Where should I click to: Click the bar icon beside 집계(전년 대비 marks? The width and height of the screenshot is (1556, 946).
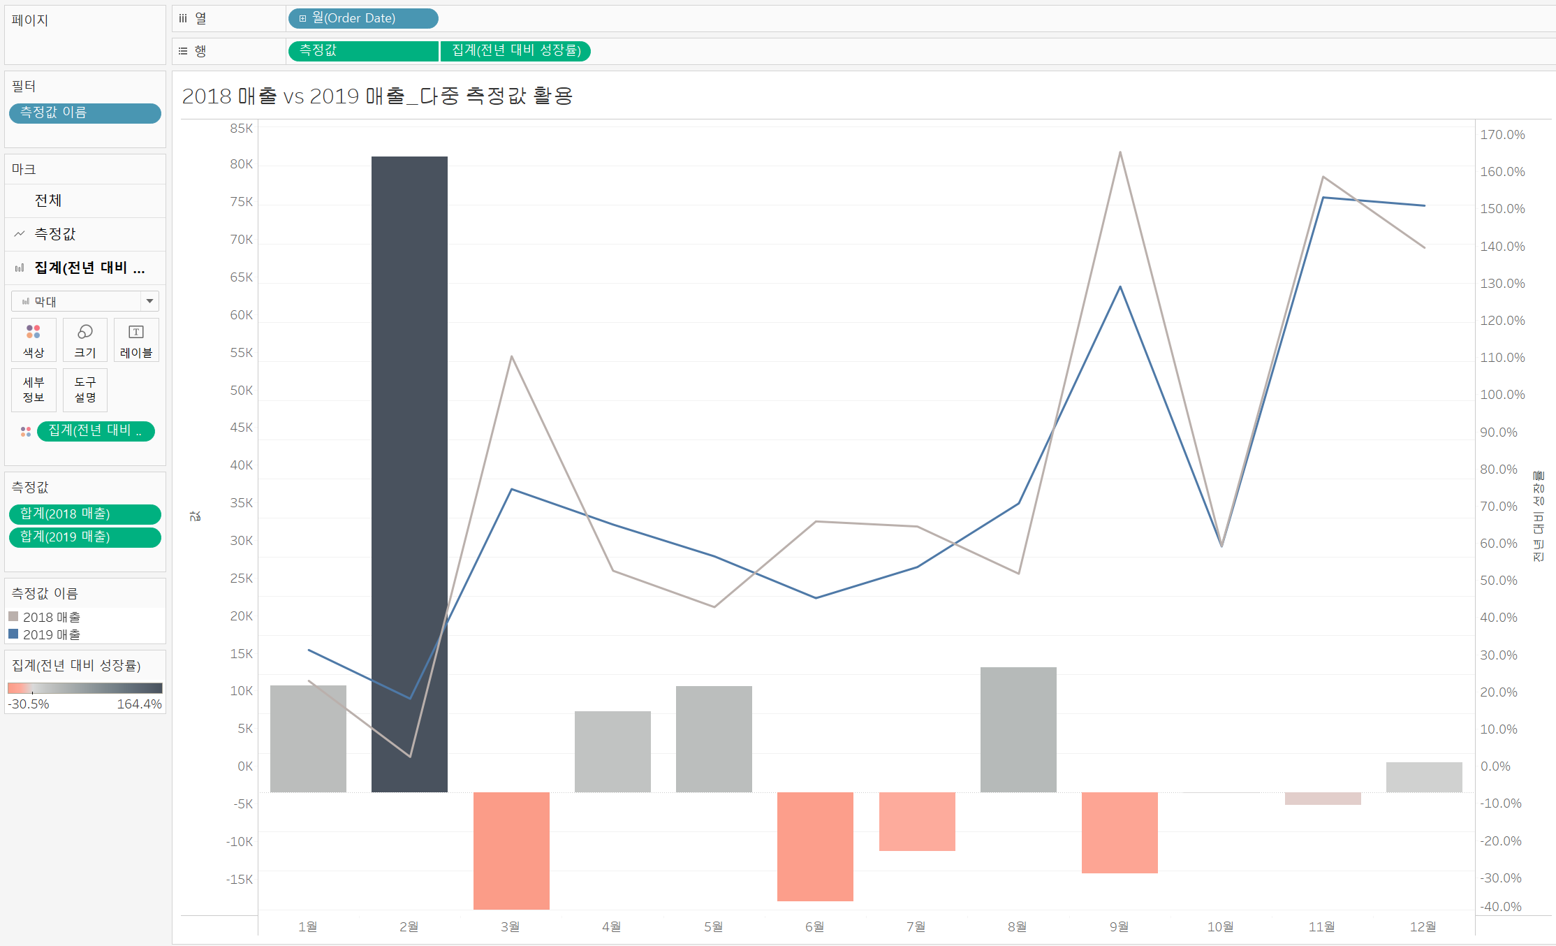click(x=20, y=268)
